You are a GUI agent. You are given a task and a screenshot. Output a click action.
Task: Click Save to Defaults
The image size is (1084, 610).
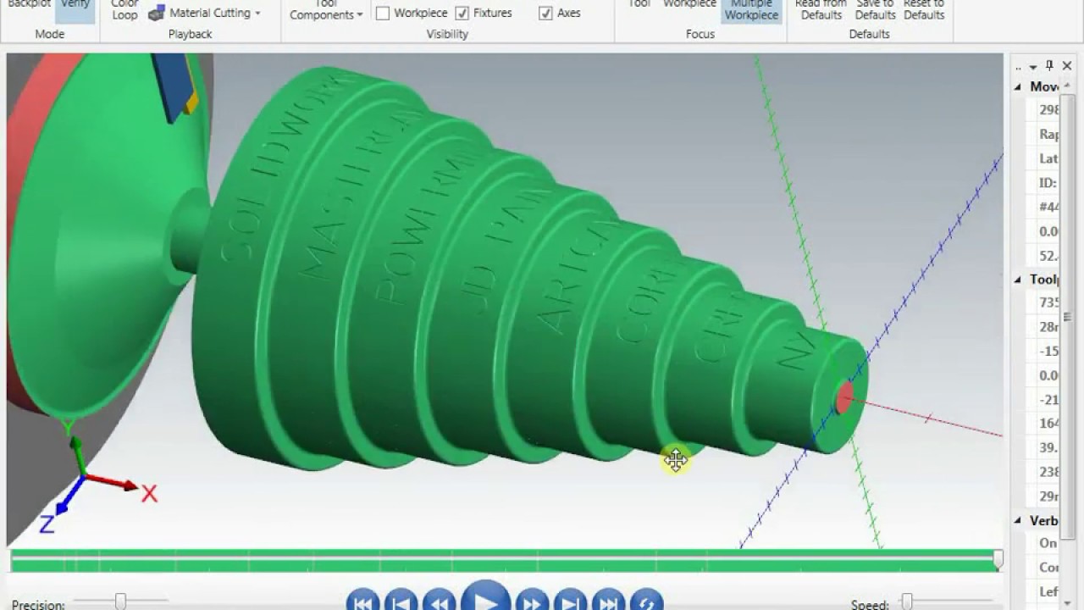[x=875, y=10]
